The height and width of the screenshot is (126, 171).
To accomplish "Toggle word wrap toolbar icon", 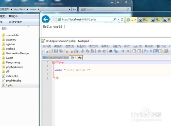I will tap(146, 51).
